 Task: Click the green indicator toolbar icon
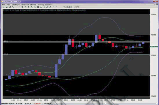(47, 7)
